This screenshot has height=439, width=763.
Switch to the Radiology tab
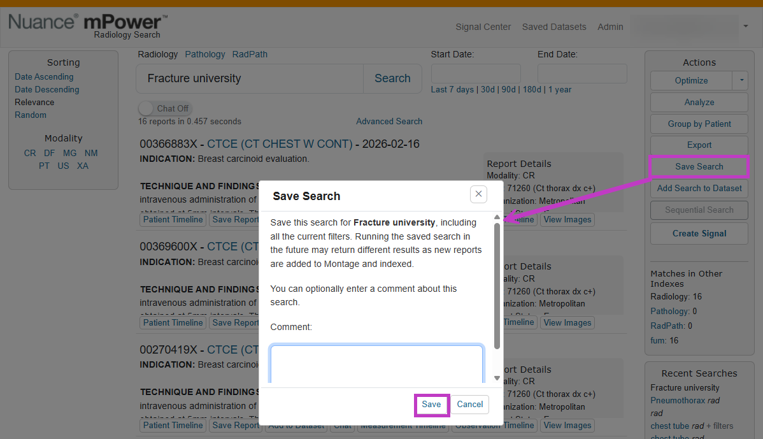158,55
